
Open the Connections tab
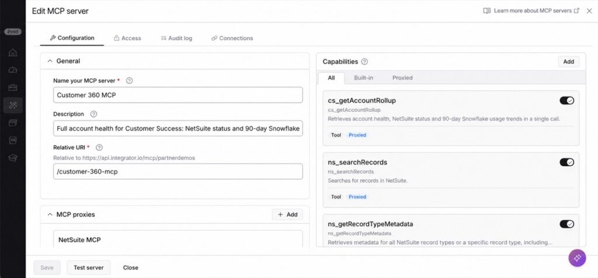[232, 38]
